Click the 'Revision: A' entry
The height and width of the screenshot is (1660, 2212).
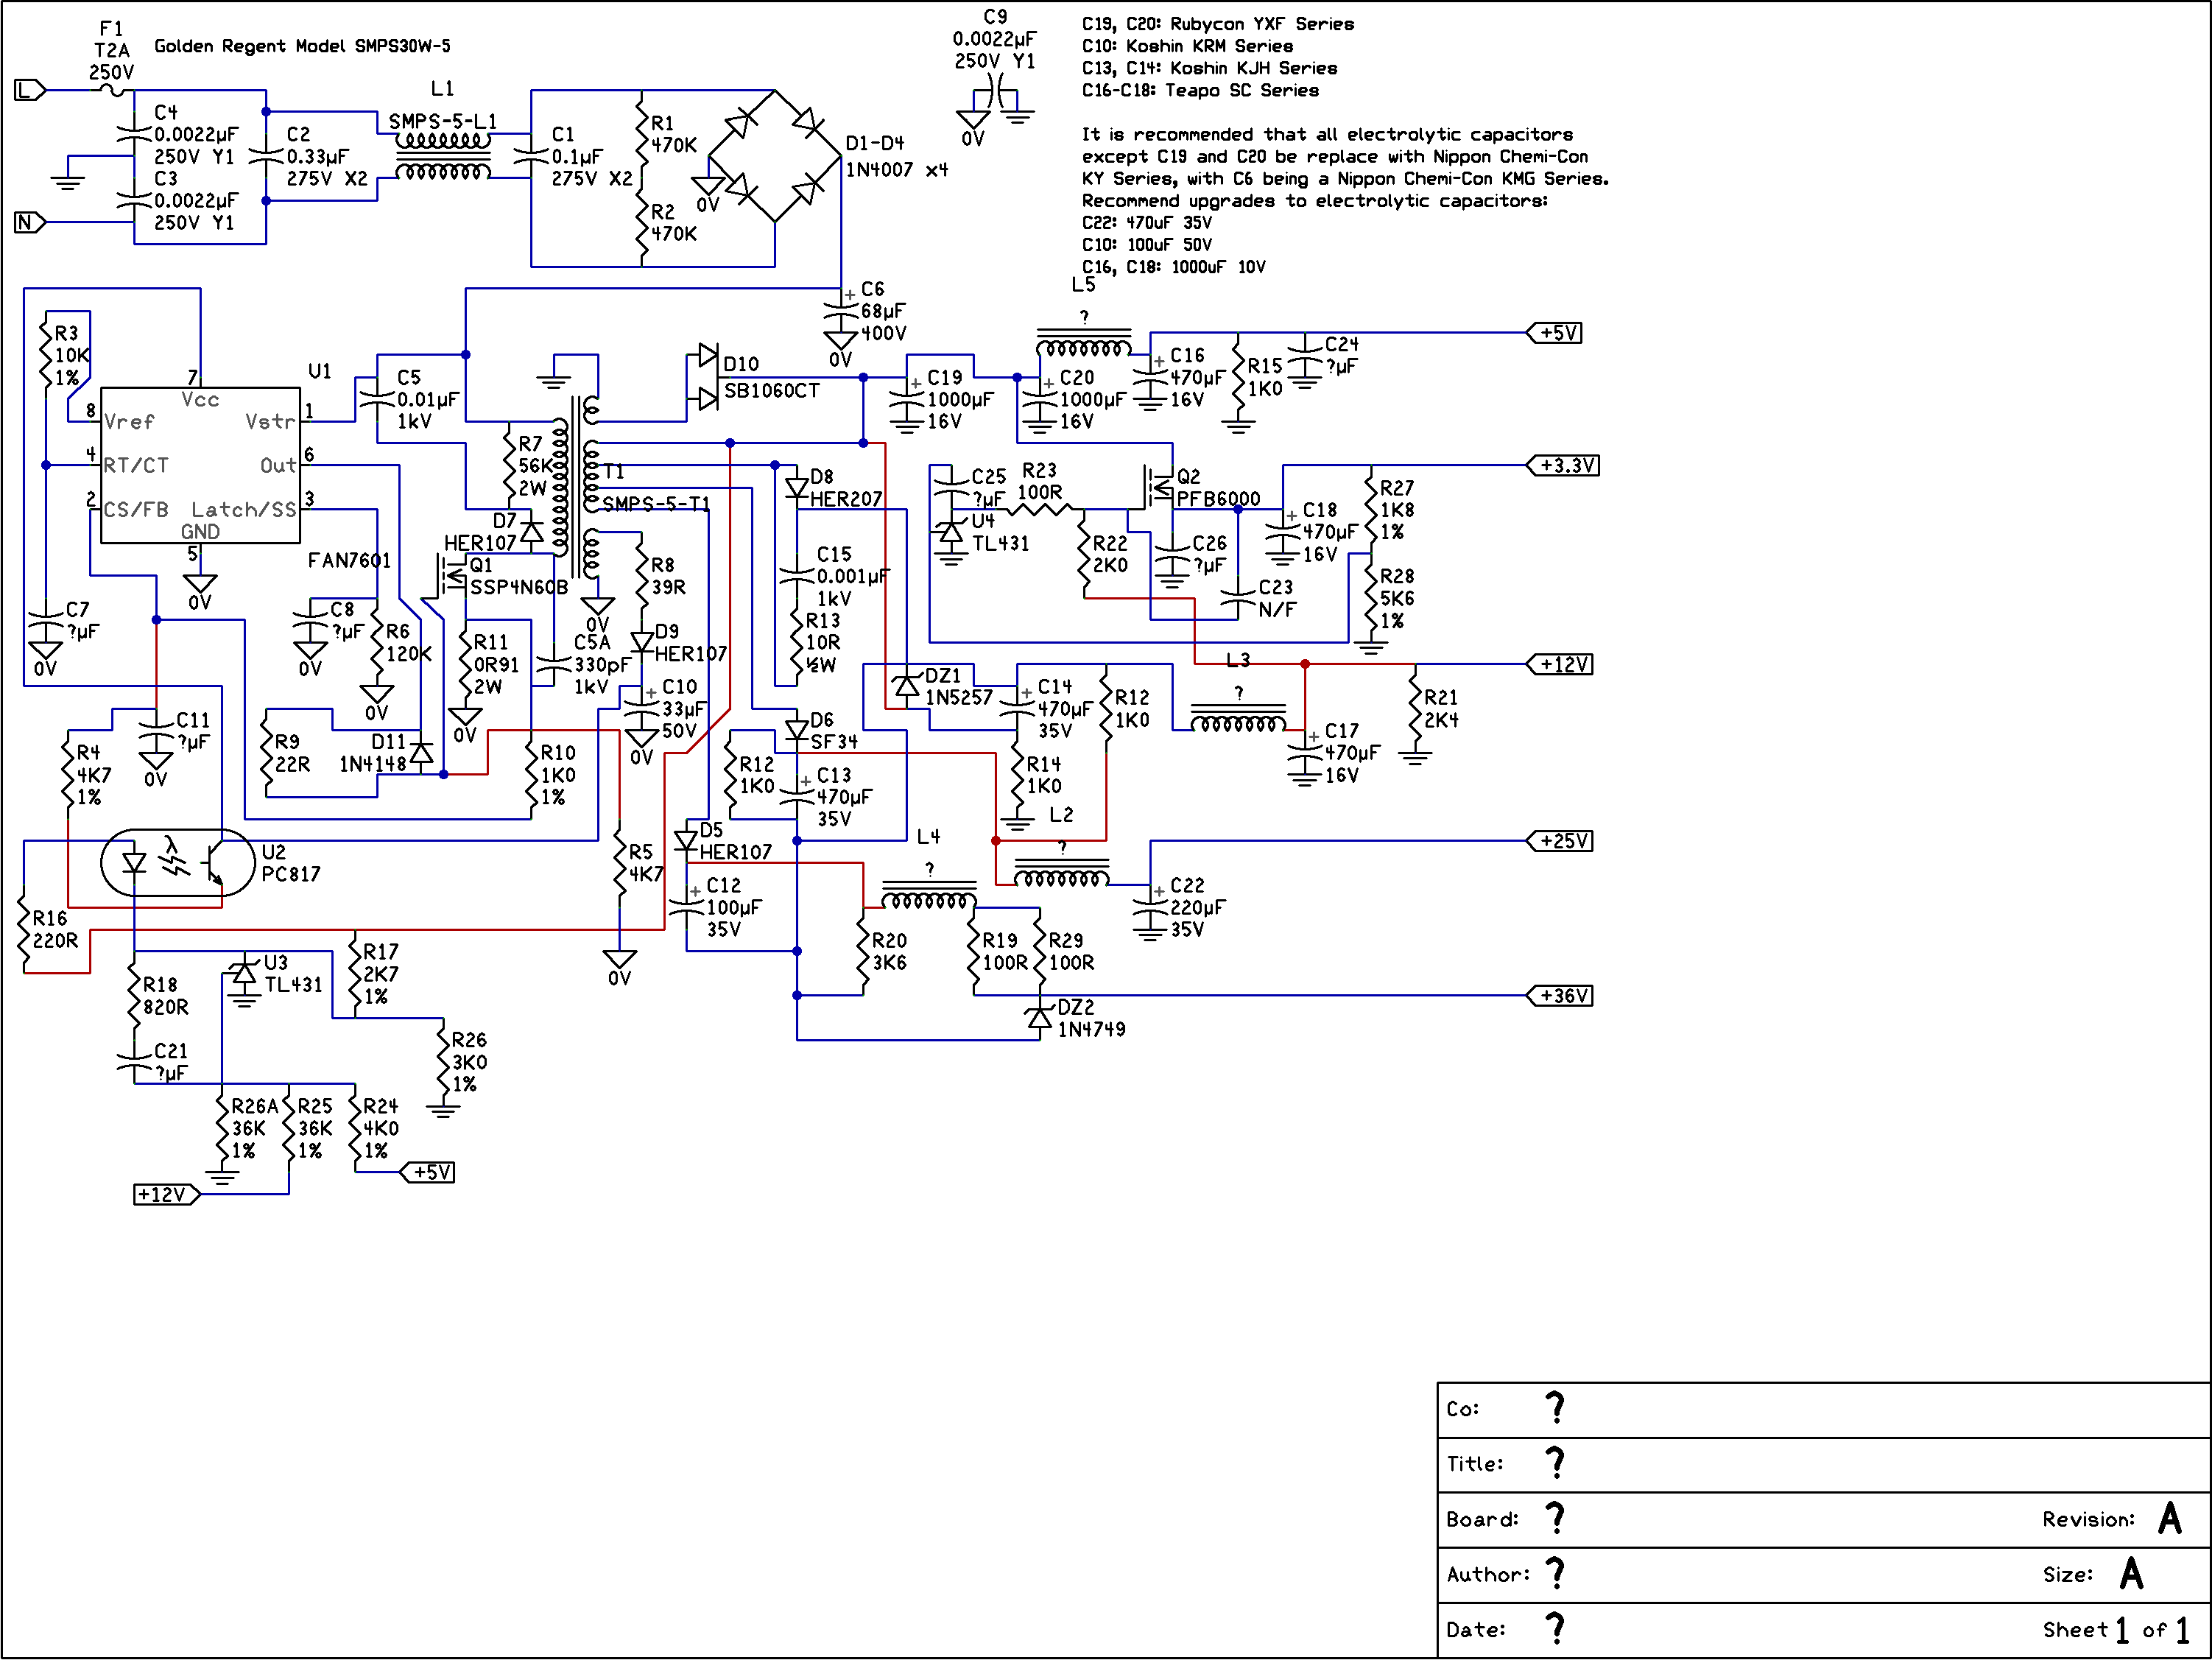[x=2112, y=1519]
